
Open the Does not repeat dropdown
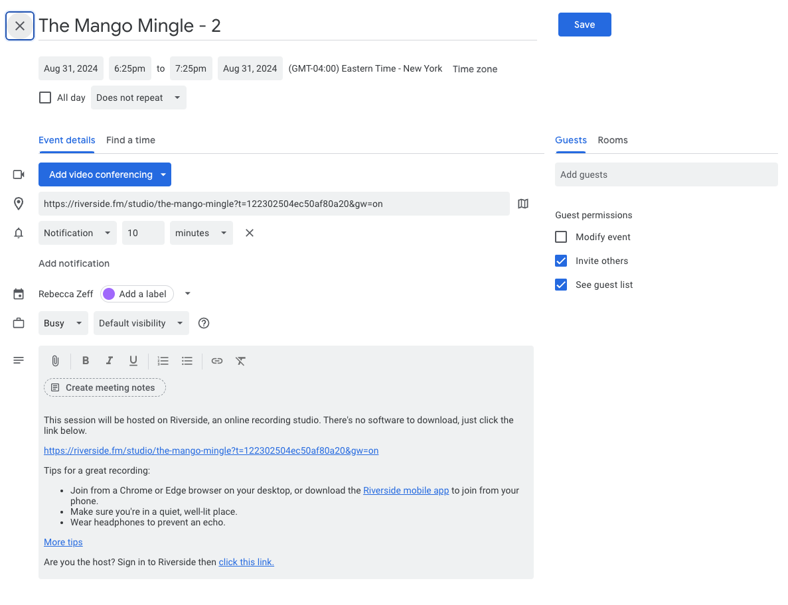138,98
